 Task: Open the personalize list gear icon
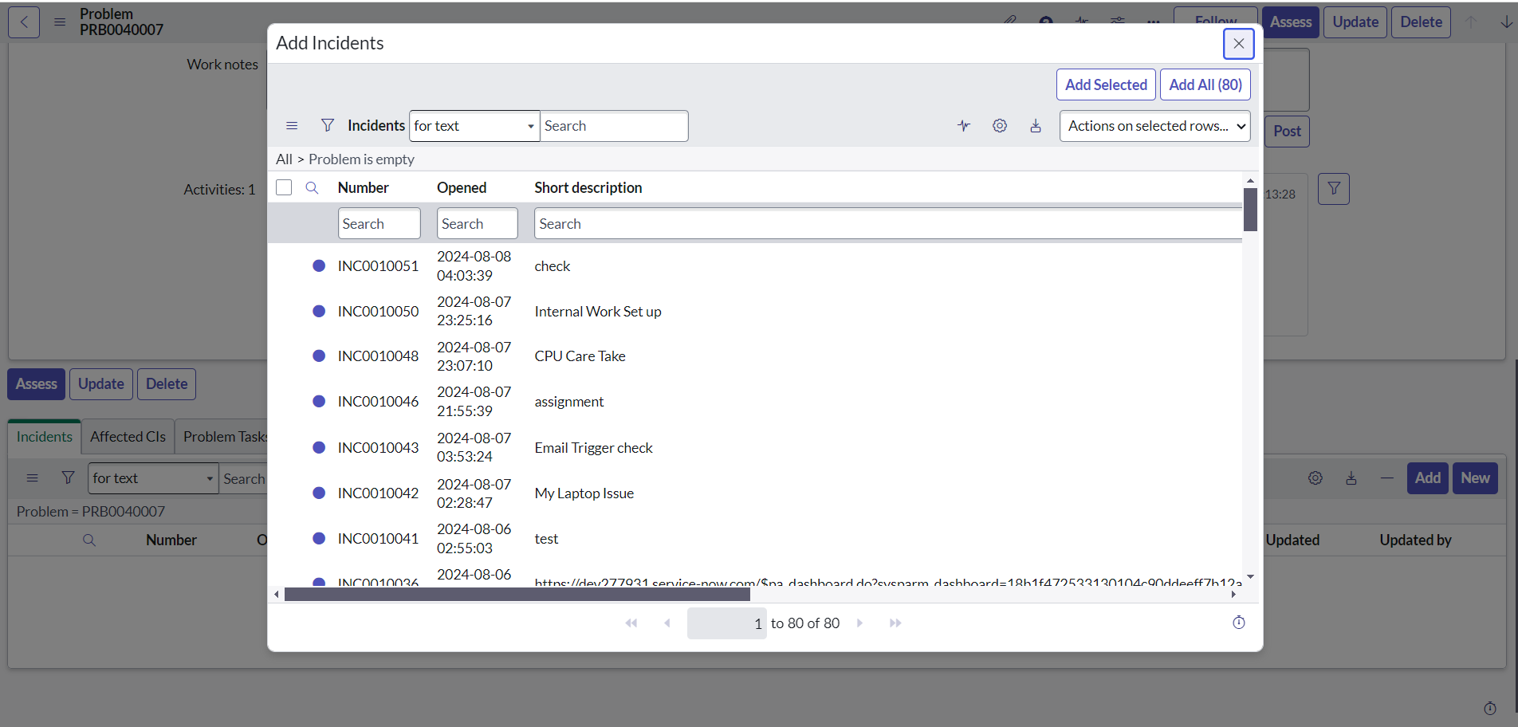(1000, 125)
